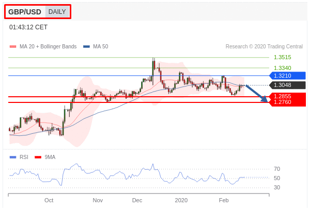
Task: Click the 01:43:12 CET timestamp
Action: tap(28, 27)
